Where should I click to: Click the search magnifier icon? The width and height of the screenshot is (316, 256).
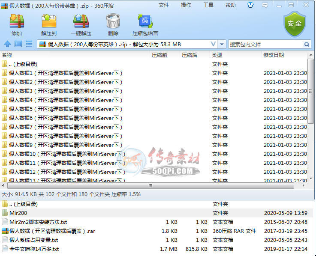tap(307, 44)
